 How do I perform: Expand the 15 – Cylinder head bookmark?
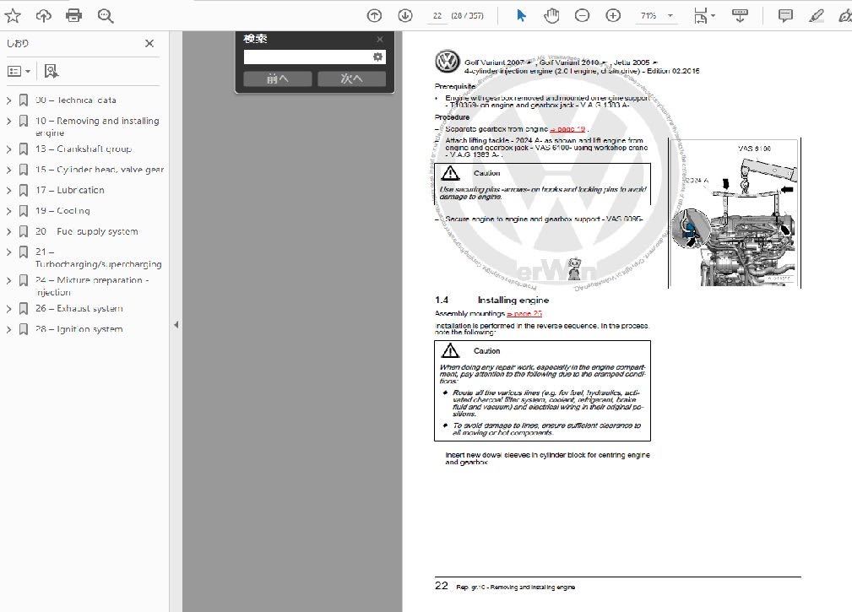8,170
